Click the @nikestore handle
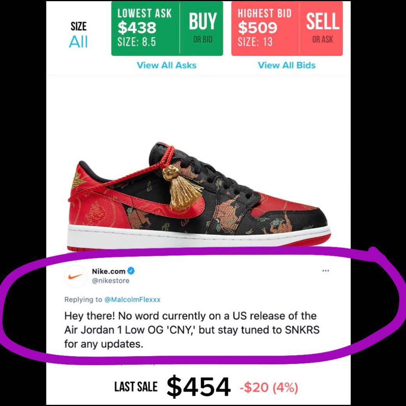Screen dimensions: 406x406 click(x=110, y=281)
